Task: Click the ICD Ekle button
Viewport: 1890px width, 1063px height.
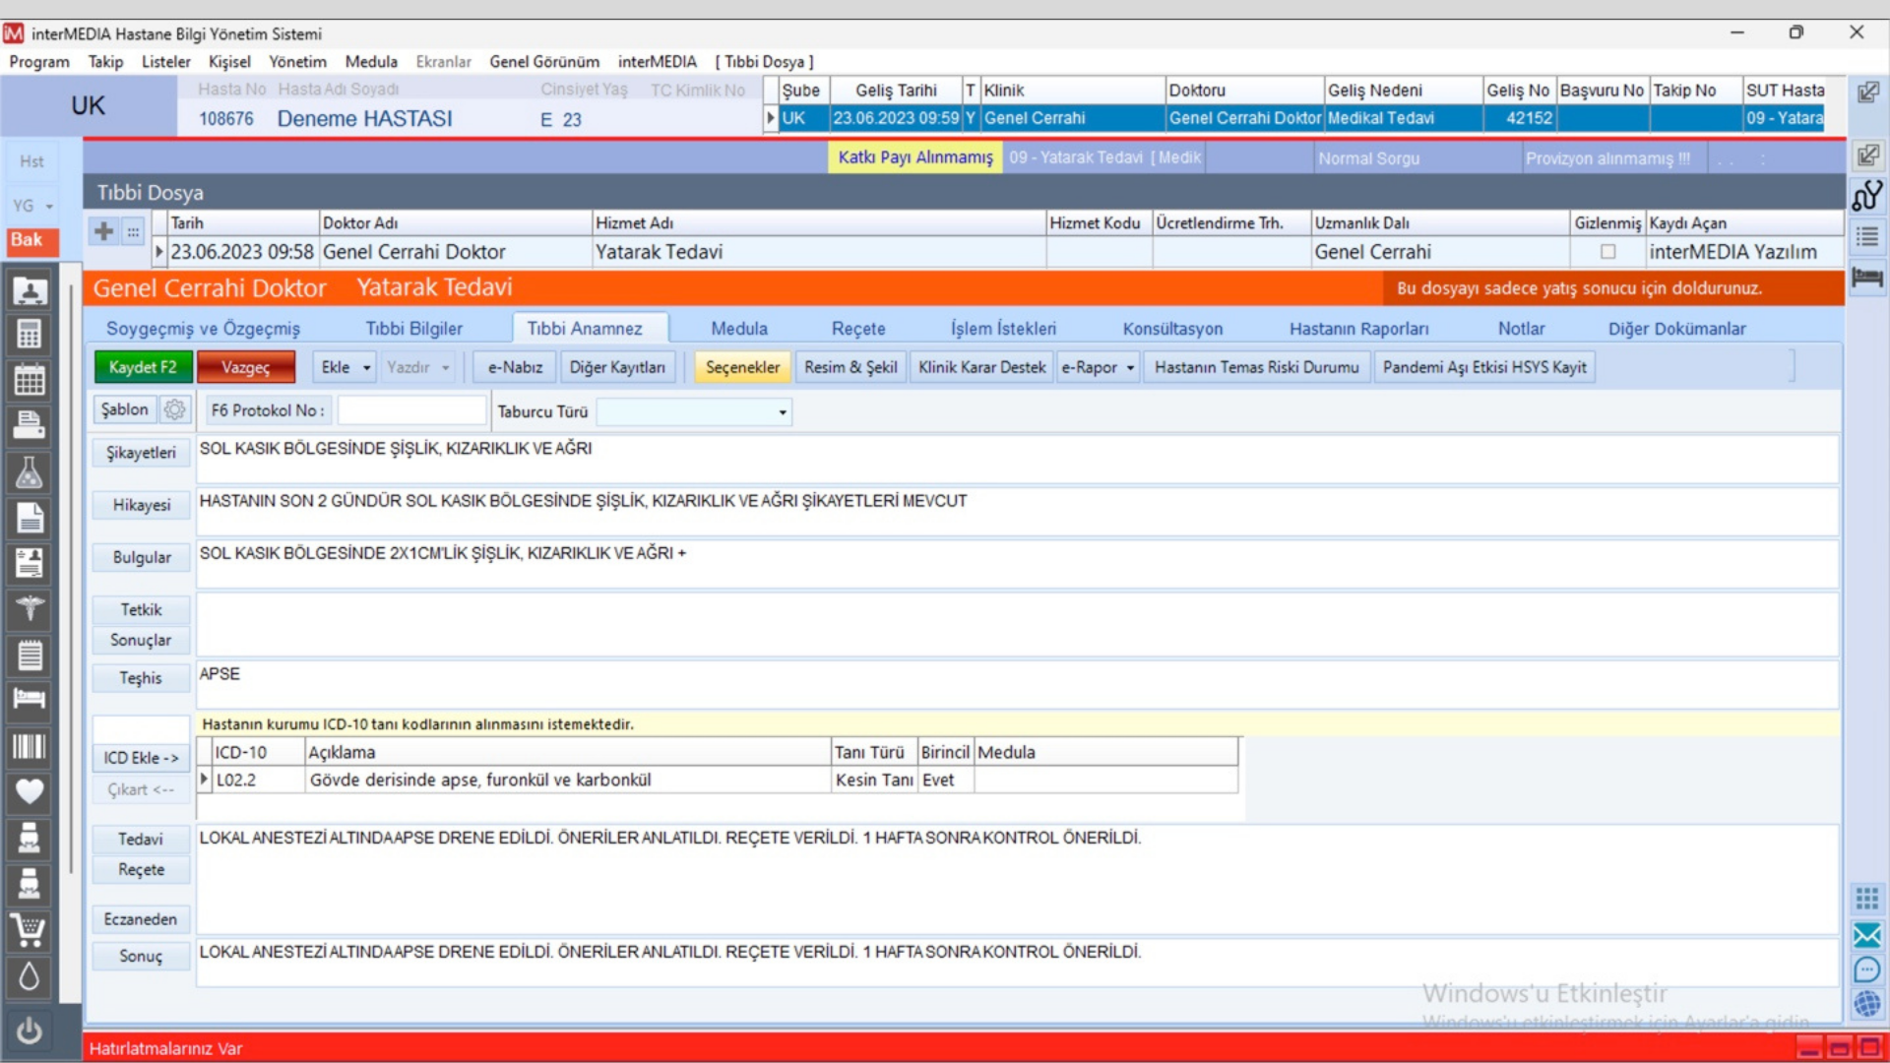Action: coord(141,757)
